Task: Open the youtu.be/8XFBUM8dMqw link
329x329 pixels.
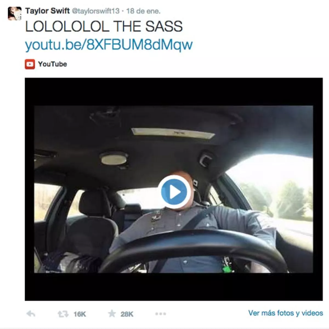Action: [x=109, y=45]
